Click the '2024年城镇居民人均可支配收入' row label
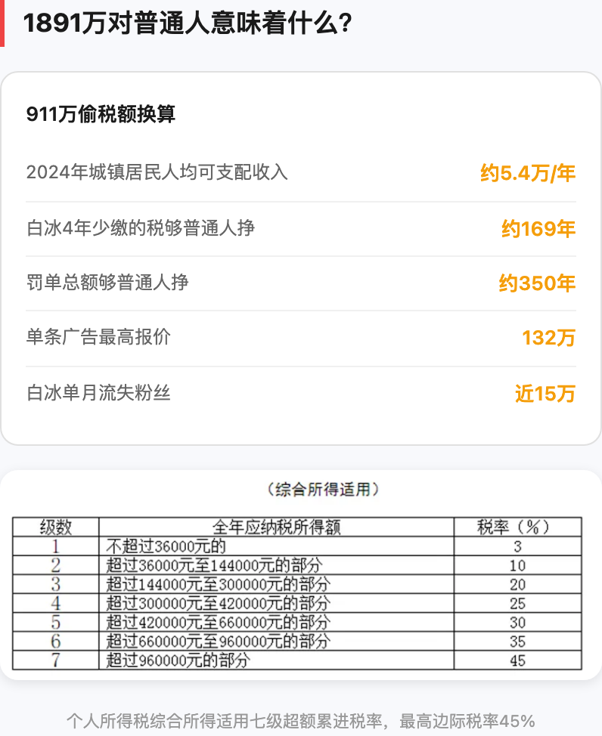 pyautogui.click(x=157, y=172)
